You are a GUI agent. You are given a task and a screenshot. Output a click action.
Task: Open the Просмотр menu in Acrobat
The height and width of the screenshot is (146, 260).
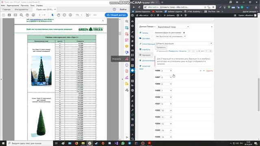(24, 5)
